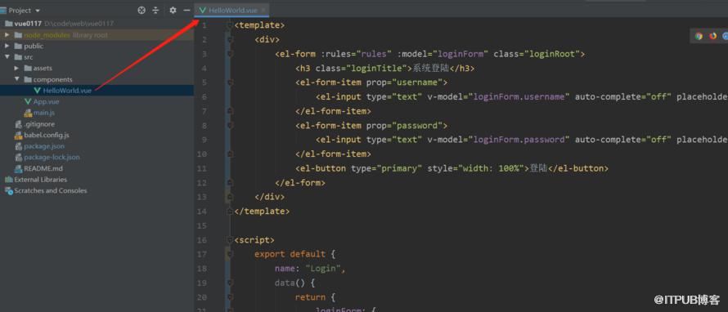
Task: Hide the Project panel with minus icon
Action: coord(186,10)
